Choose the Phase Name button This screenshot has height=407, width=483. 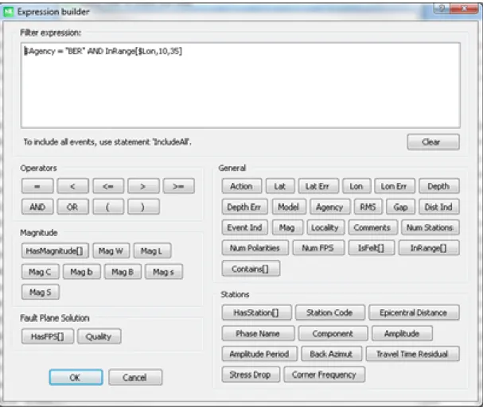258,333
